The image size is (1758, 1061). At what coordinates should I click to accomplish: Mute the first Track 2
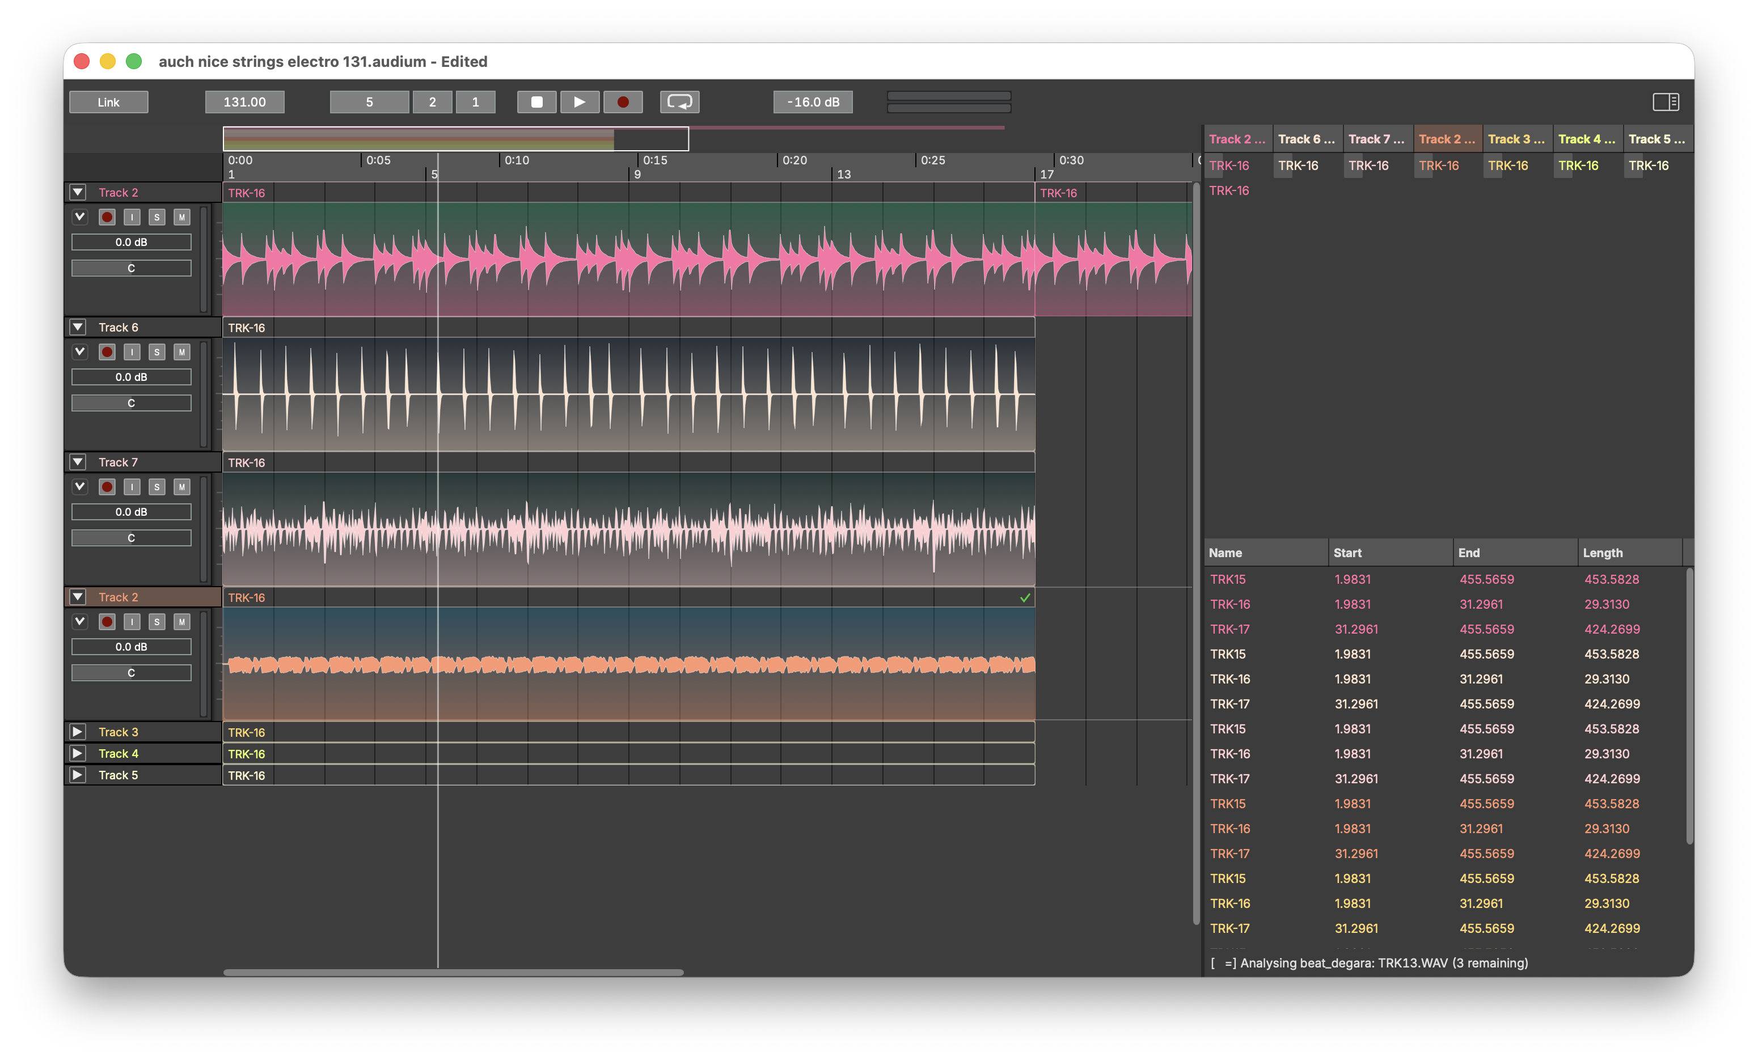pyautogui.click(x=182, y=217)
